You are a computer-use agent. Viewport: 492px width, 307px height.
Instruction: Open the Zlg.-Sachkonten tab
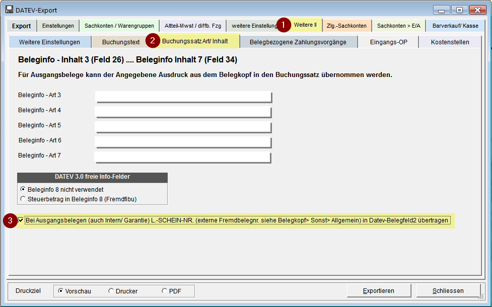coord(347,26)
